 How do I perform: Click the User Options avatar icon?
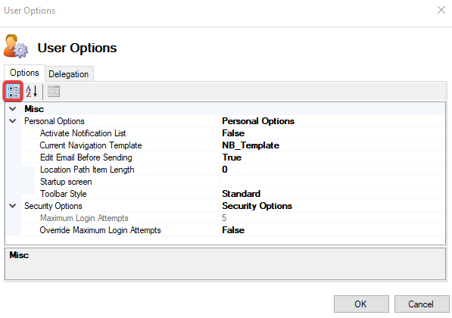(x=16, y=46)
